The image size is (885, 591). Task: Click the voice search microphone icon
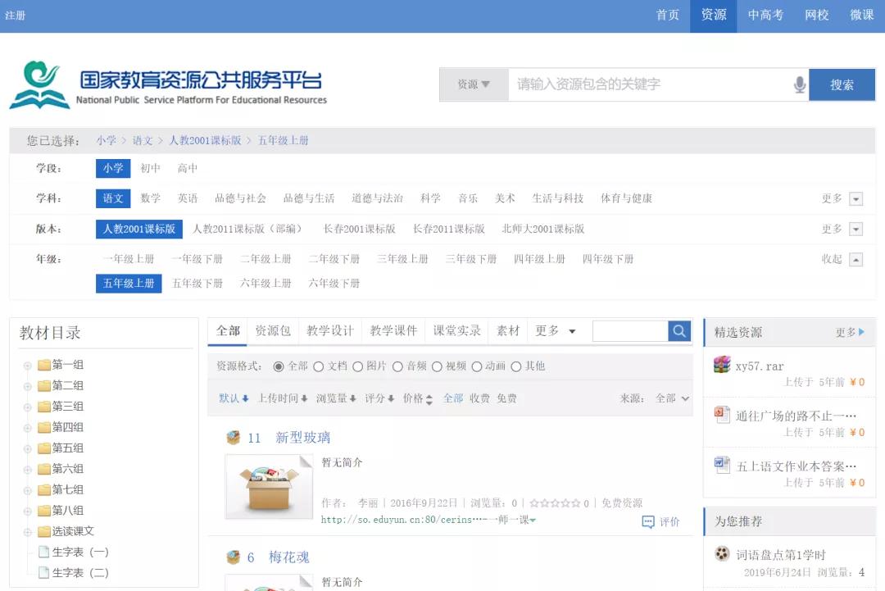[x=799, y=84]
